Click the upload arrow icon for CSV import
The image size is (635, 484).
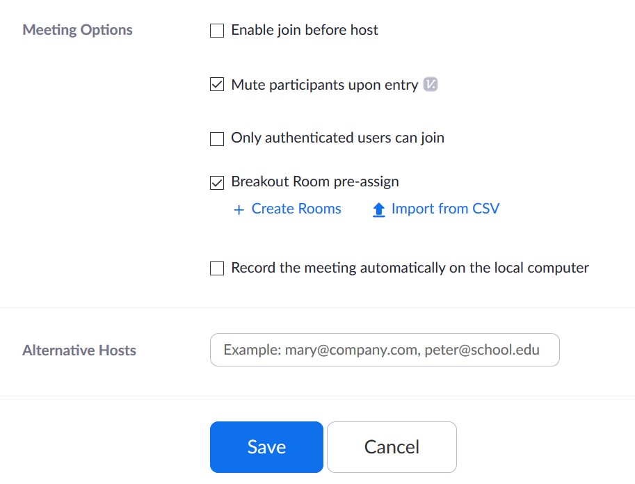[x=378, y=209]
